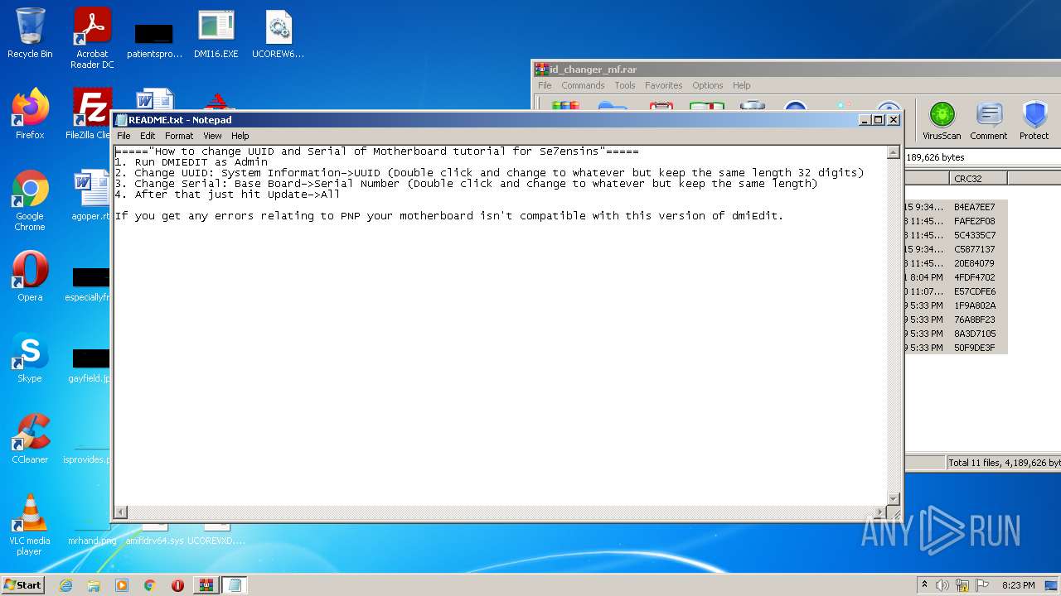Select the agoper.rtf document icon

(91, 195)
